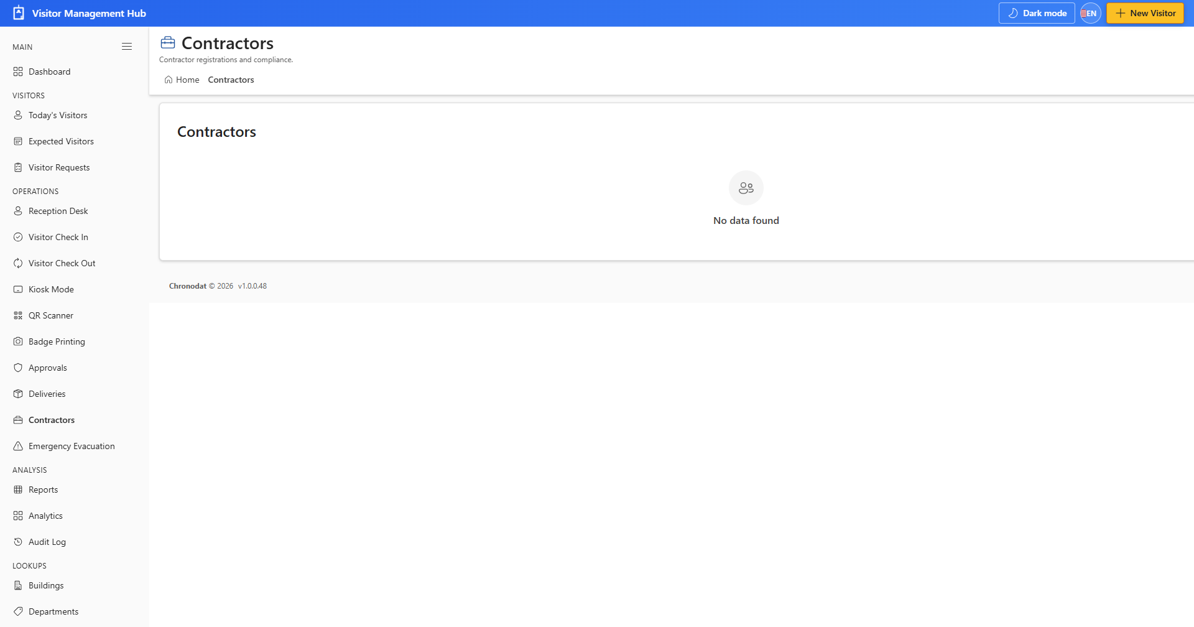Click the Emergency Evacuation warning icon
The height and width of the screenshot is (627, 1194).
point(18,446)
